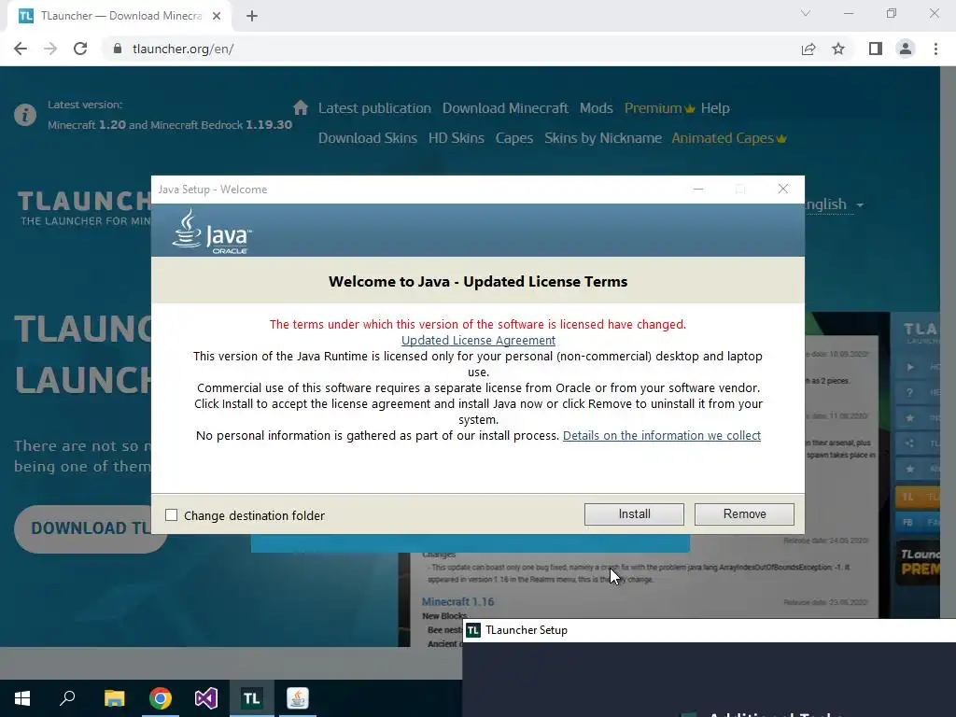Go forward in Chrome browser
This screenshot has height=717, width=956.
(50, 49)
